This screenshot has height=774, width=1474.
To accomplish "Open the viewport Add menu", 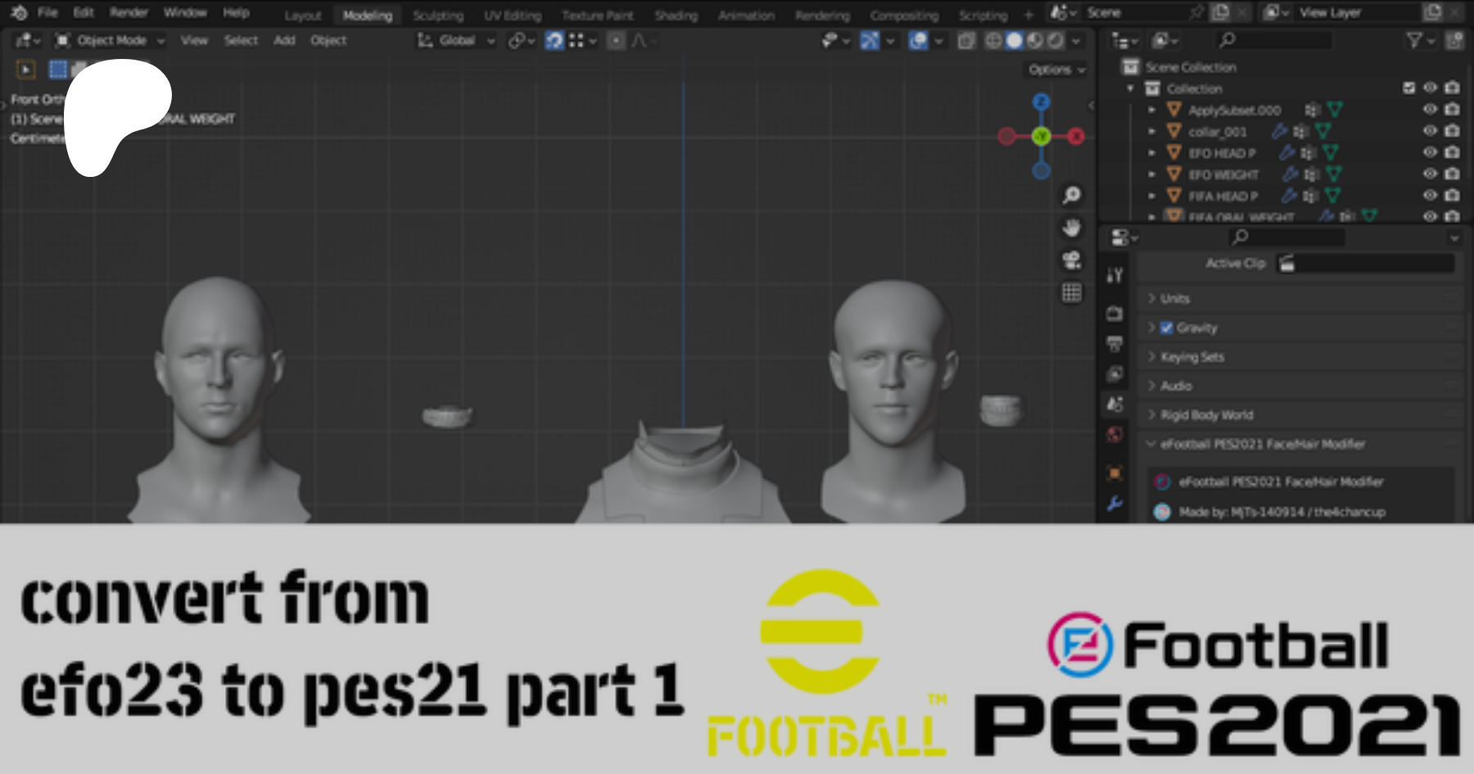I will 284,40.
